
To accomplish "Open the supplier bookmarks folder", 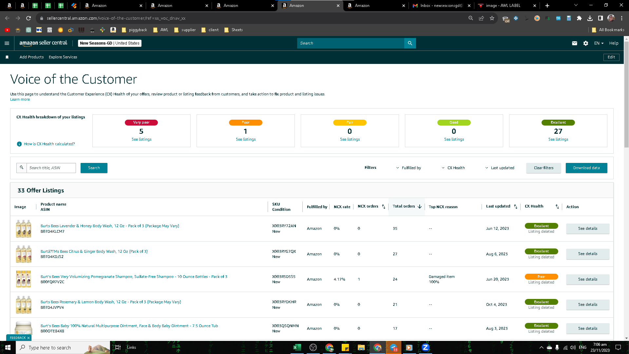I will tap(185, 30).
